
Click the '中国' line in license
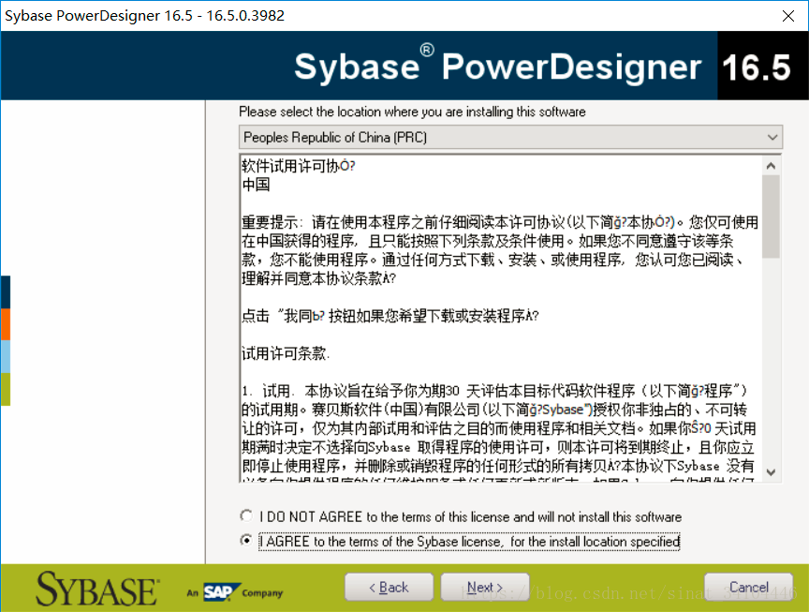pos(256,185)
